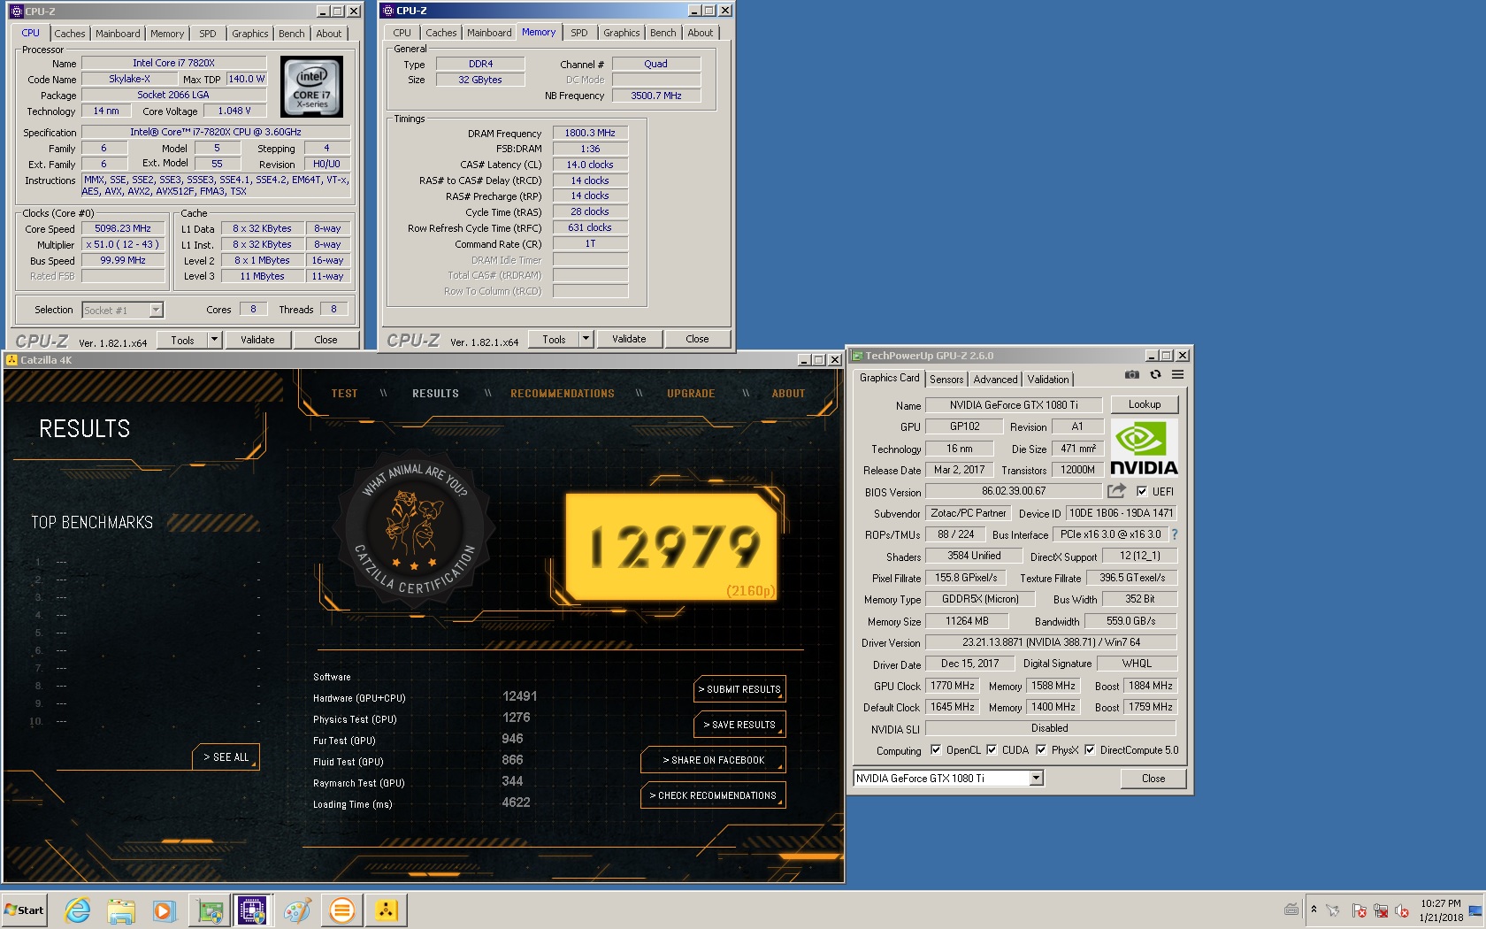Open Bench tab in left CPU-Z window
Image resolution: width=1486 pixels, height=929 pixels.
[292, 34]
